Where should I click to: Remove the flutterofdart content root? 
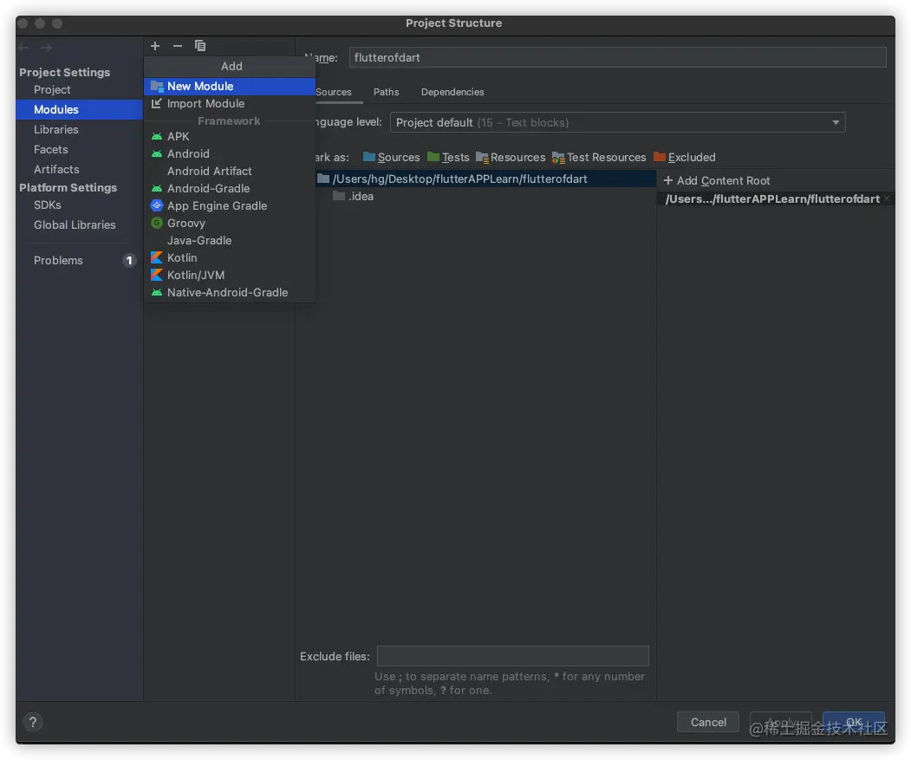pos(887,198)
